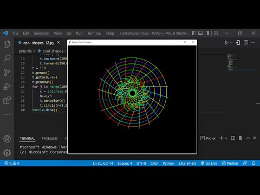
Task: Minimize the Python Turtle Graphics window
Action: click(177, 42)
